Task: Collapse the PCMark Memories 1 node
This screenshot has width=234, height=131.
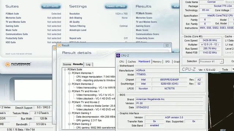Action: tap(69, 73)
